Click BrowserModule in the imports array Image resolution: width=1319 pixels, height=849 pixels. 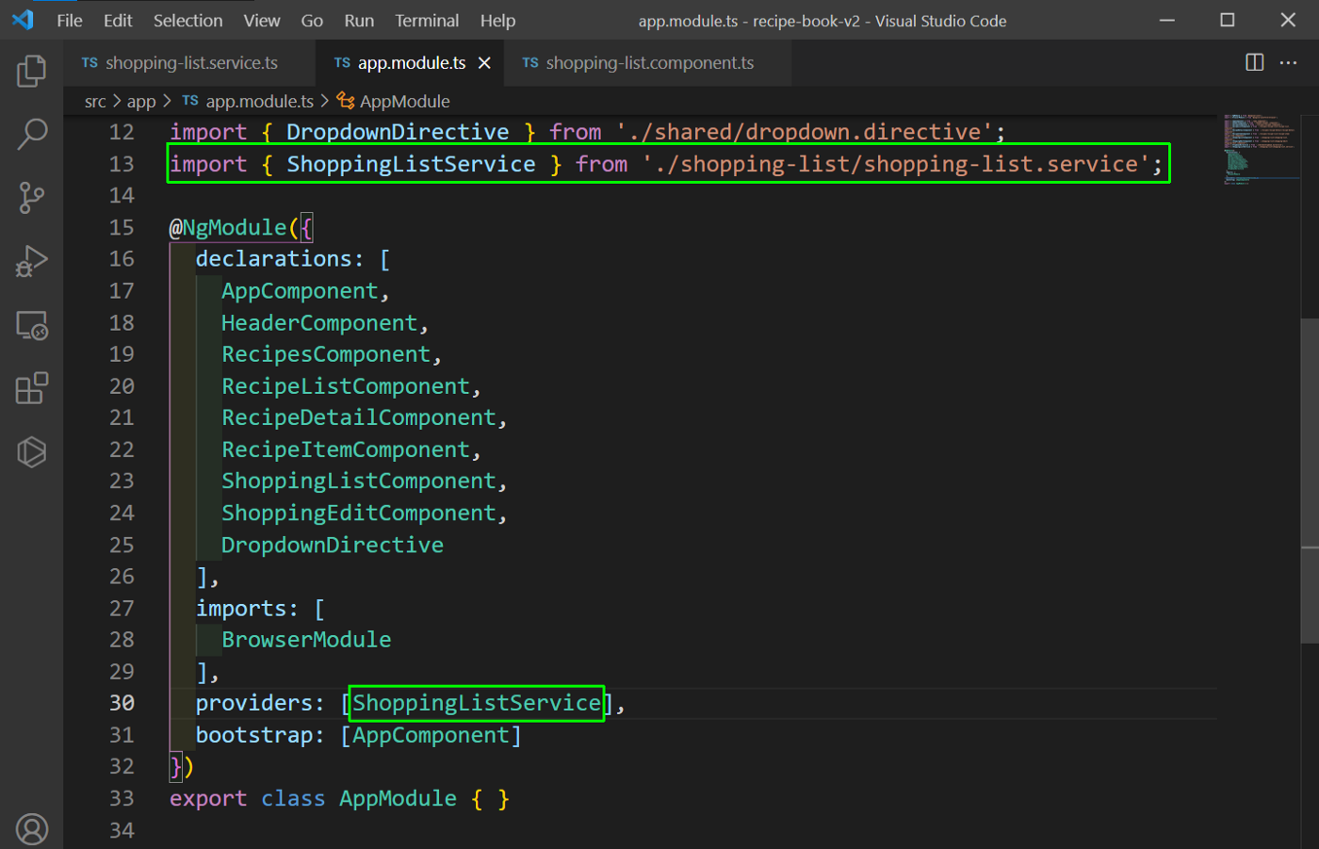pyautogui.click(x=306, y=640)
